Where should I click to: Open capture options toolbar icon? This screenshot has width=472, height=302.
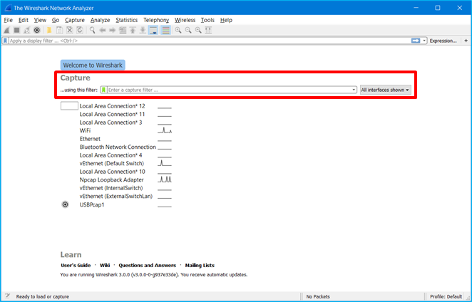pos(37,30)
